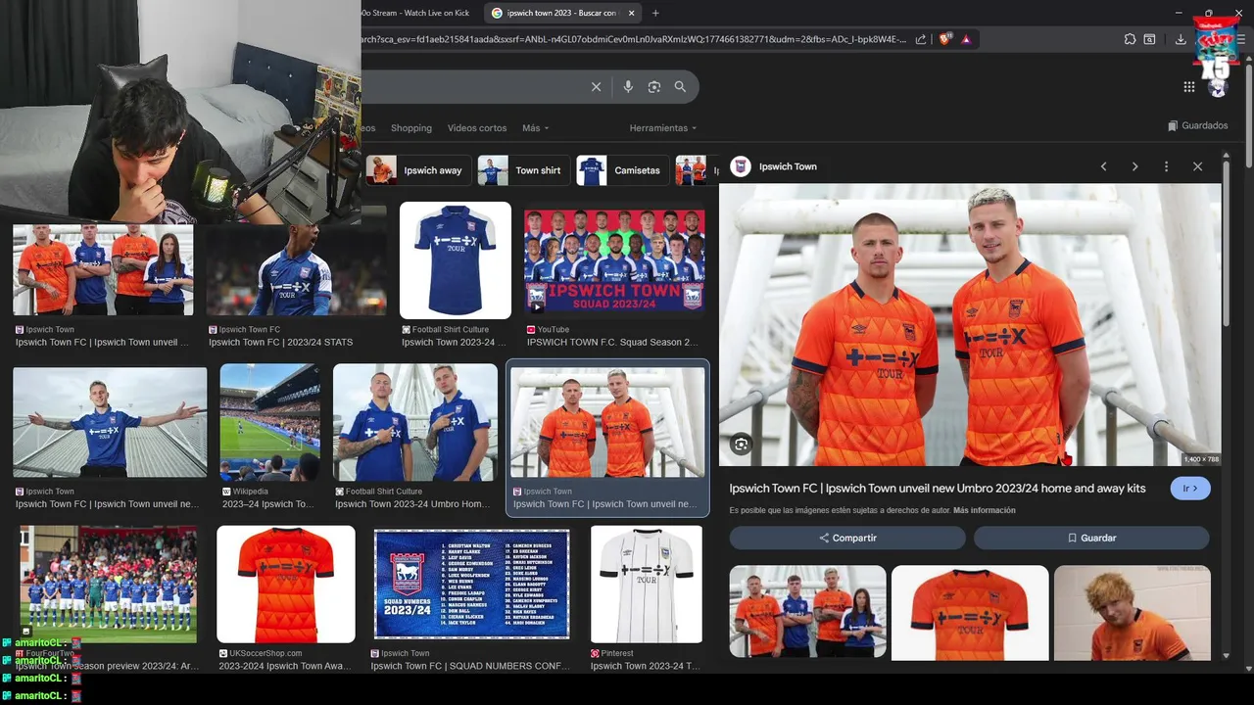Select the Ipswich away filter chip

[418, 170]
